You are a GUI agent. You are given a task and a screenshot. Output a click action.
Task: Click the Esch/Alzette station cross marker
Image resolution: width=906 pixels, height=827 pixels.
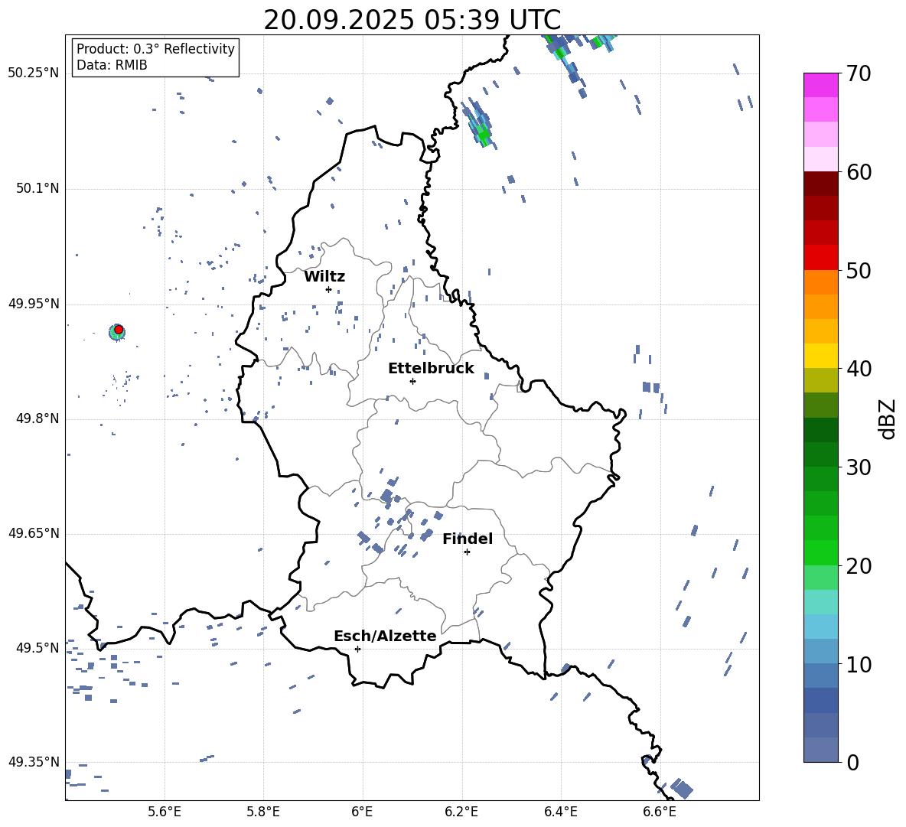(357, 649)
